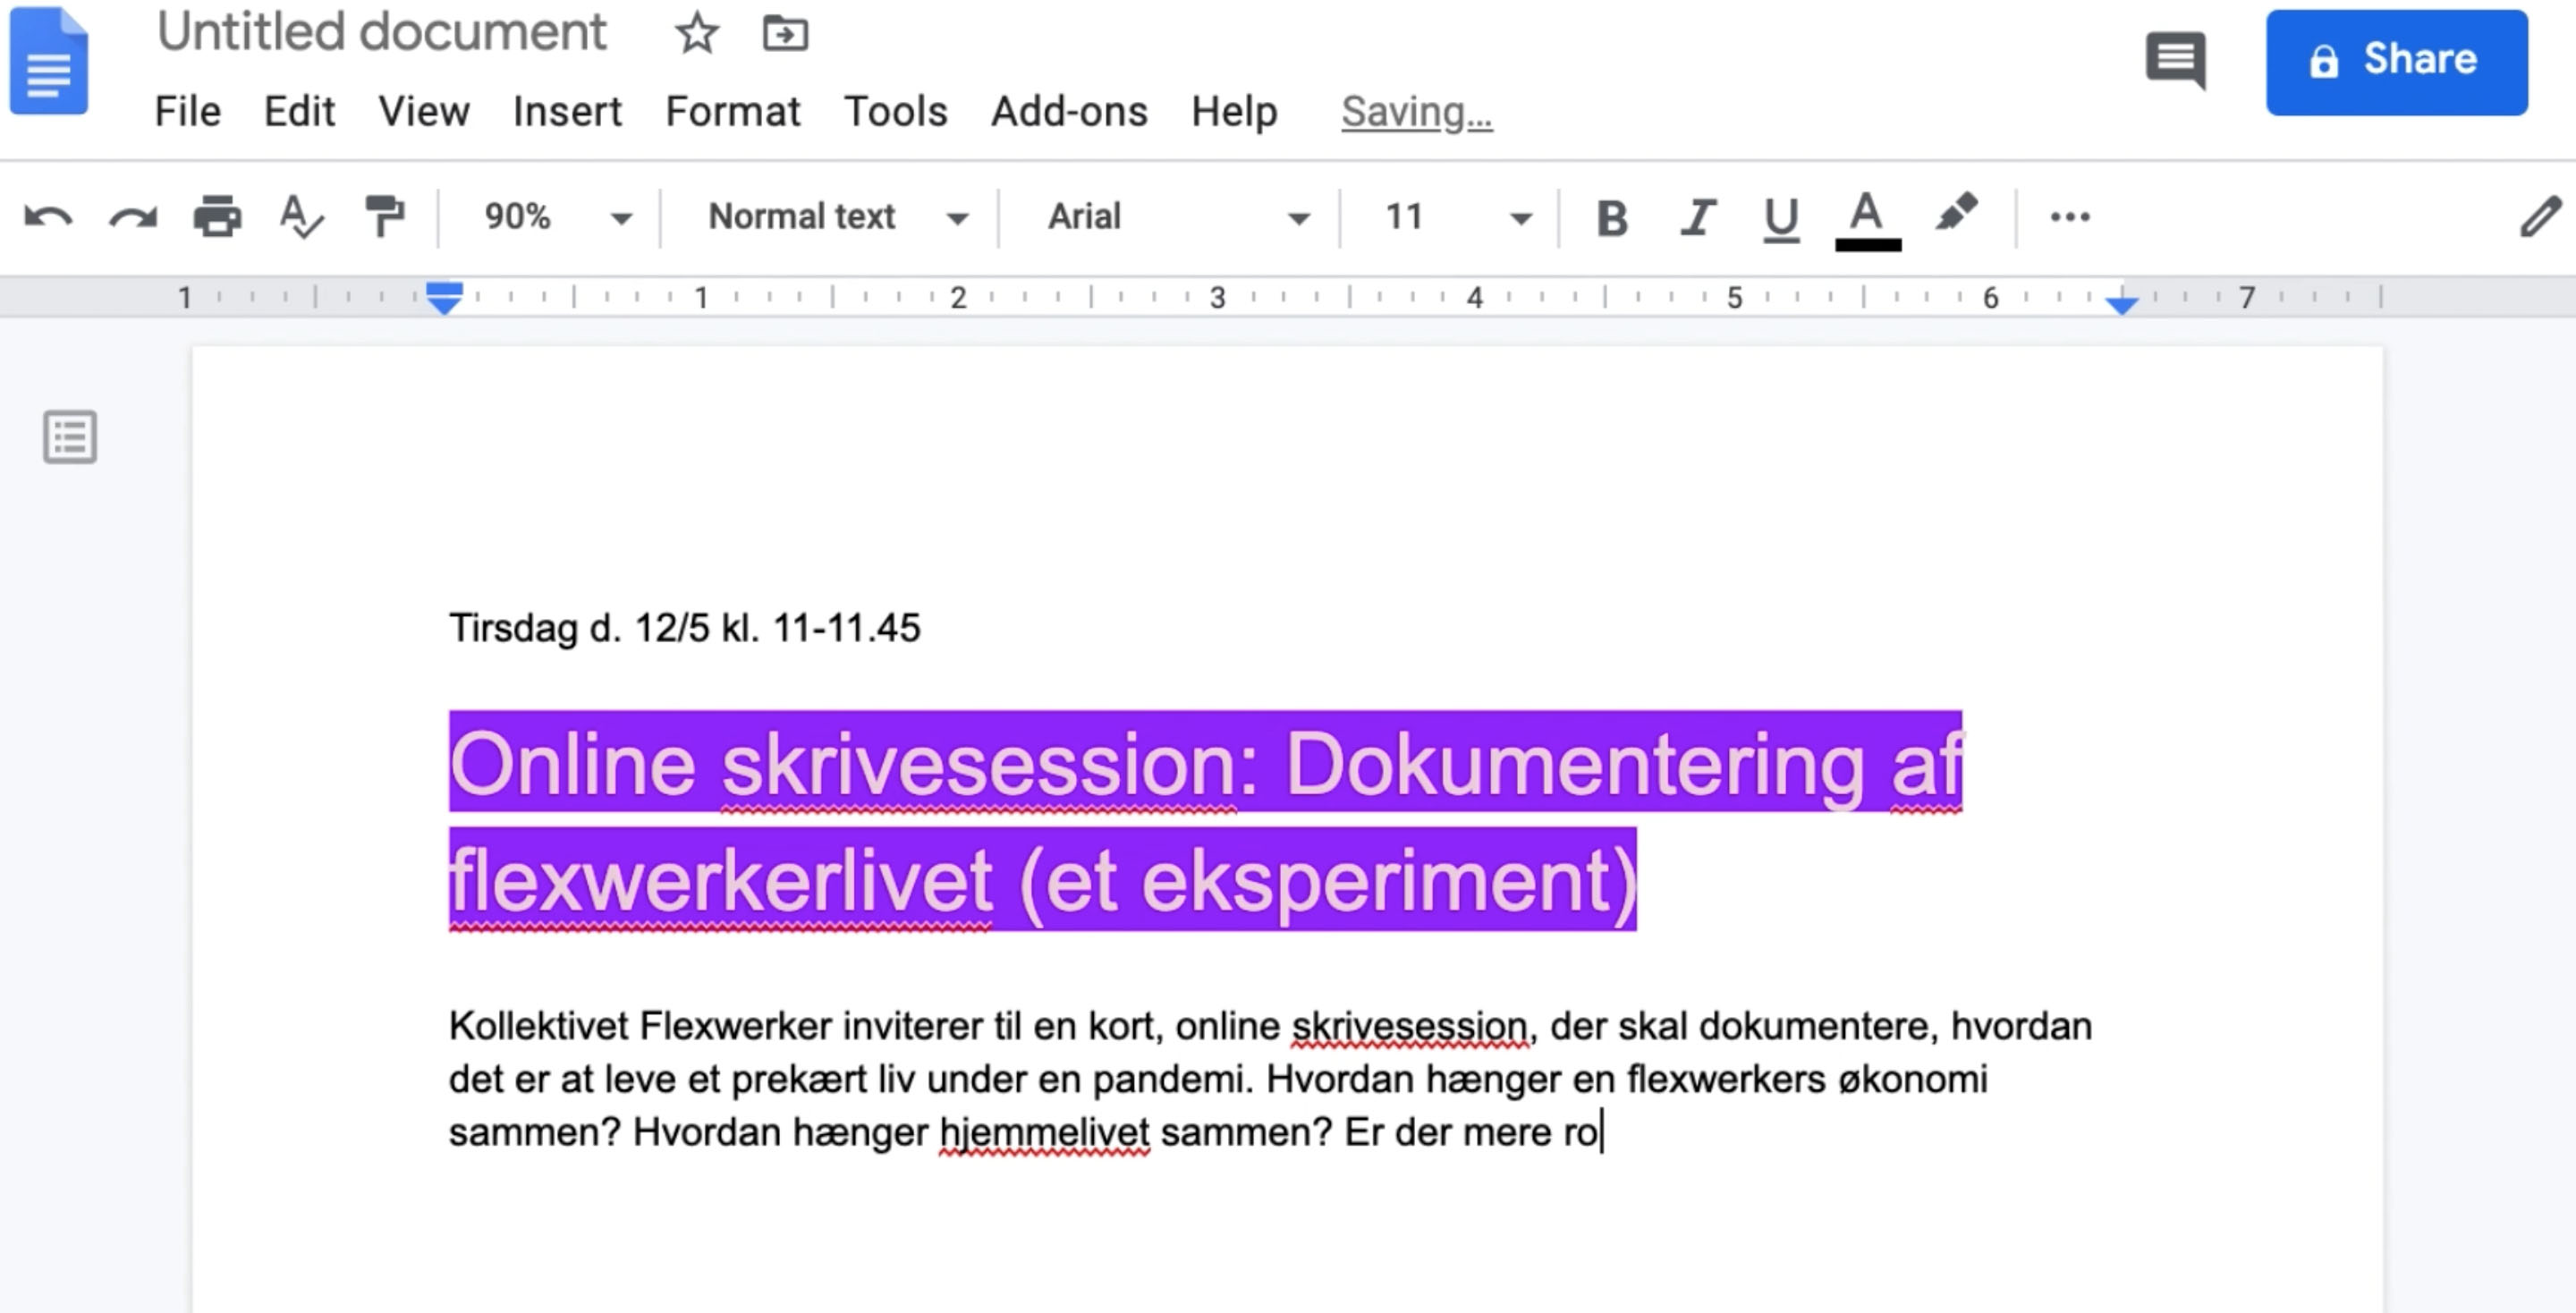2576x1313 pixels.
Task: Run spelling and grammar check icon
Action: [301, 216]
